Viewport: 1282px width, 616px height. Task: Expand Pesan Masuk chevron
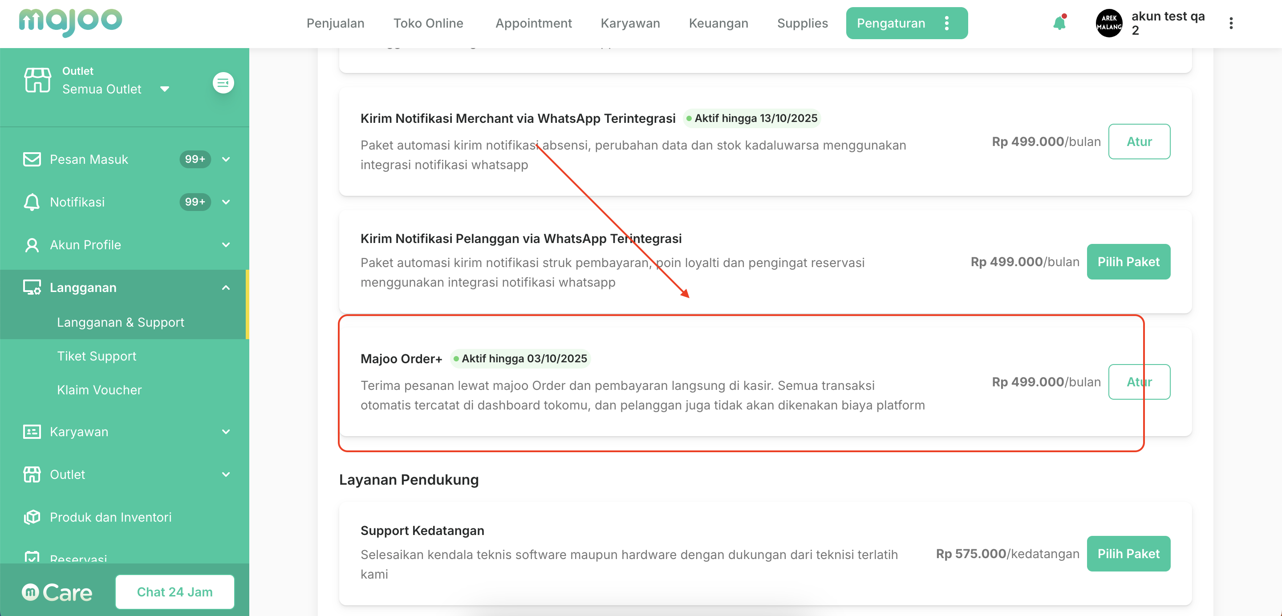(226, 159)
